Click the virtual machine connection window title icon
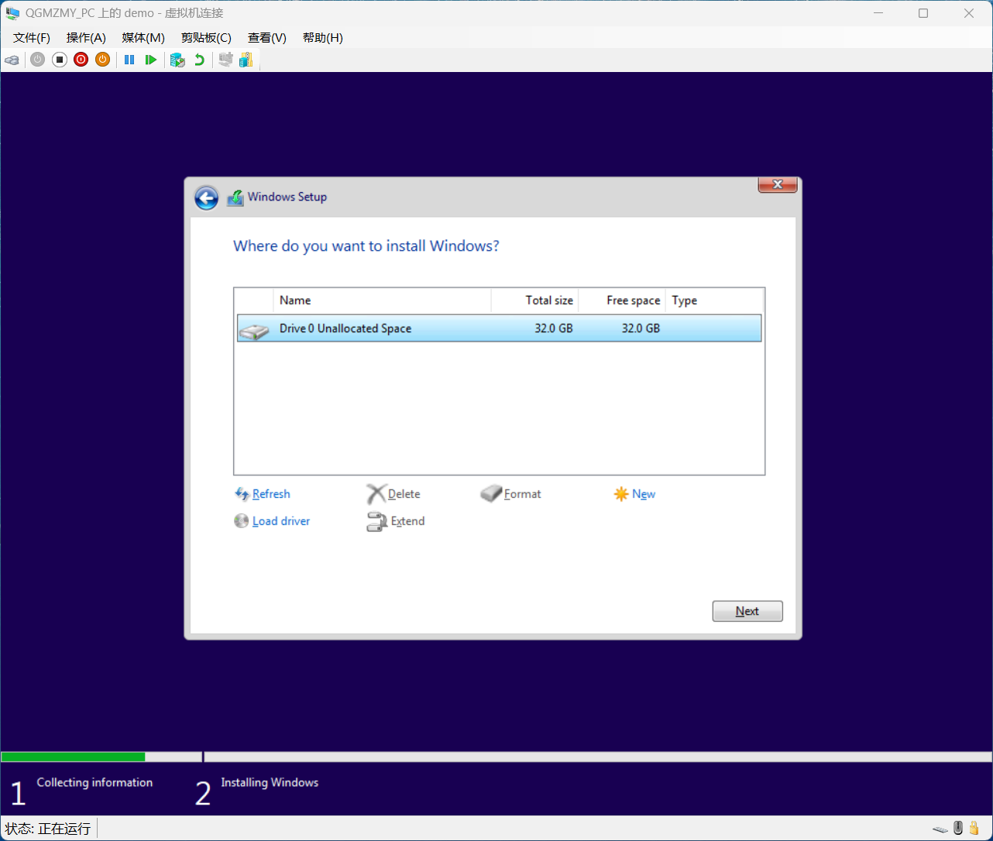The width and height of the screenshot is (993, 841). (x=12, y=13)
